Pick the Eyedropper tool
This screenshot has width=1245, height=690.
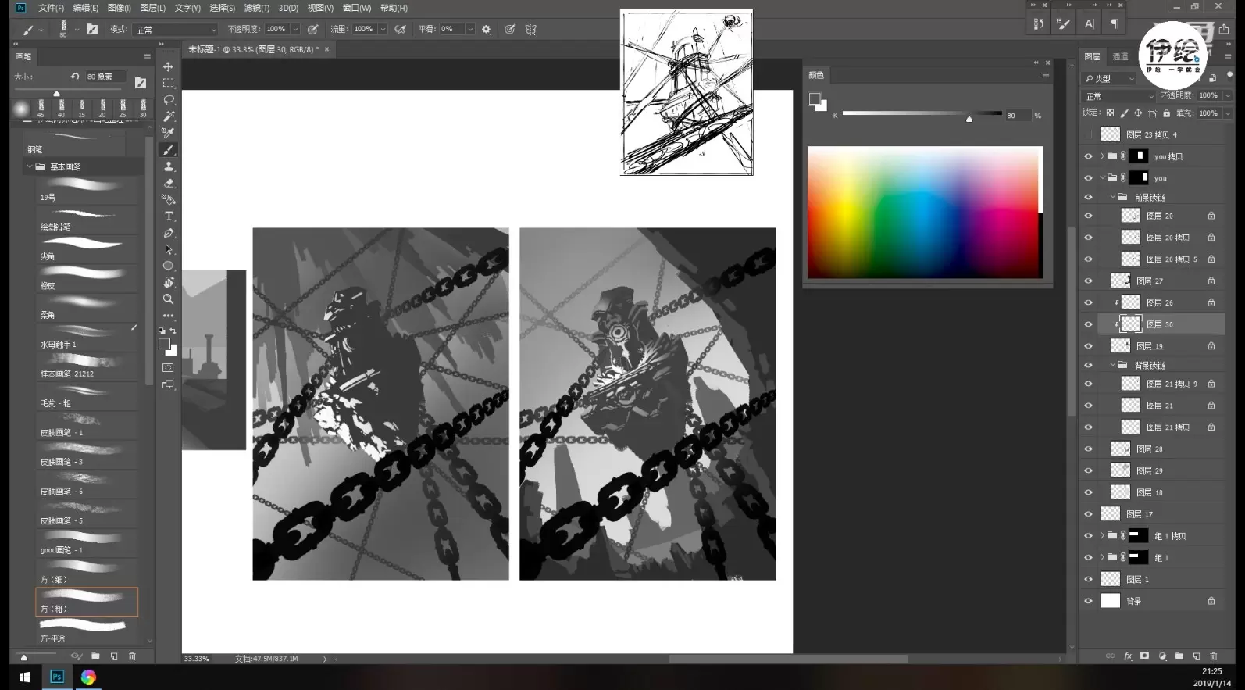tap(168, 133)
